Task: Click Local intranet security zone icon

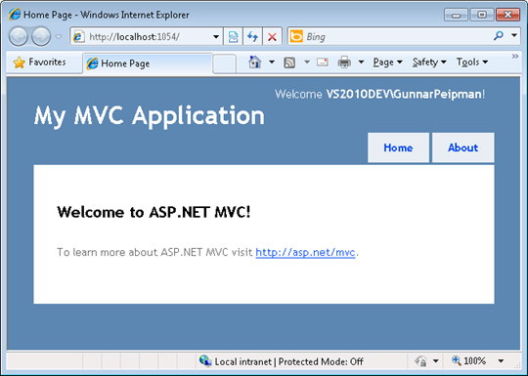Action: click(205, 361)
